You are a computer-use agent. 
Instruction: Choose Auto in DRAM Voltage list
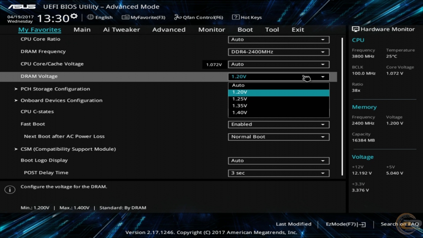tap(279, 85)
